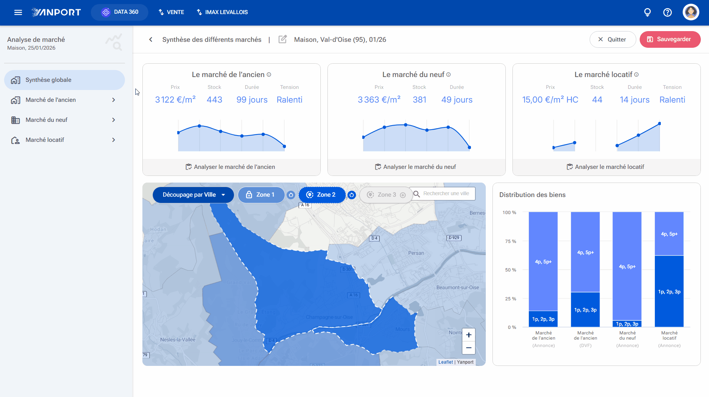
Task: Open the help question mark icon
Action: click(x=667, y=12)
